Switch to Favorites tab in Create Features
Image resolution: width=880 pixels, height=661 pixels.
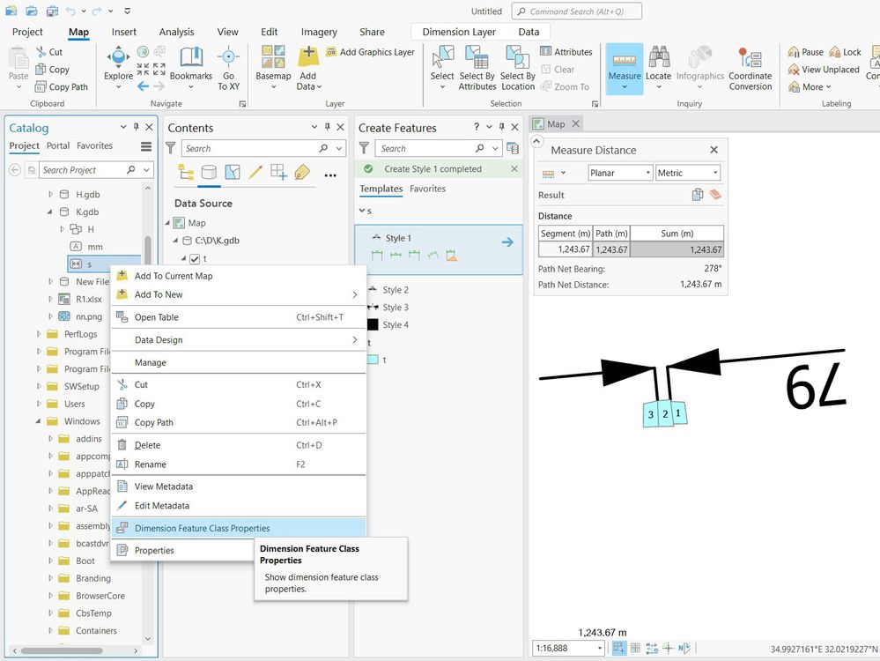[x=427, y=189]
